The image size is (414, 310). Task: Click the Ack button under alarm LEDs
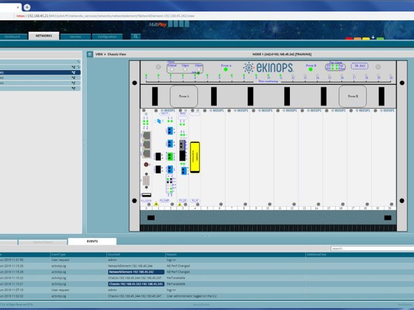(x=198, y=73)
